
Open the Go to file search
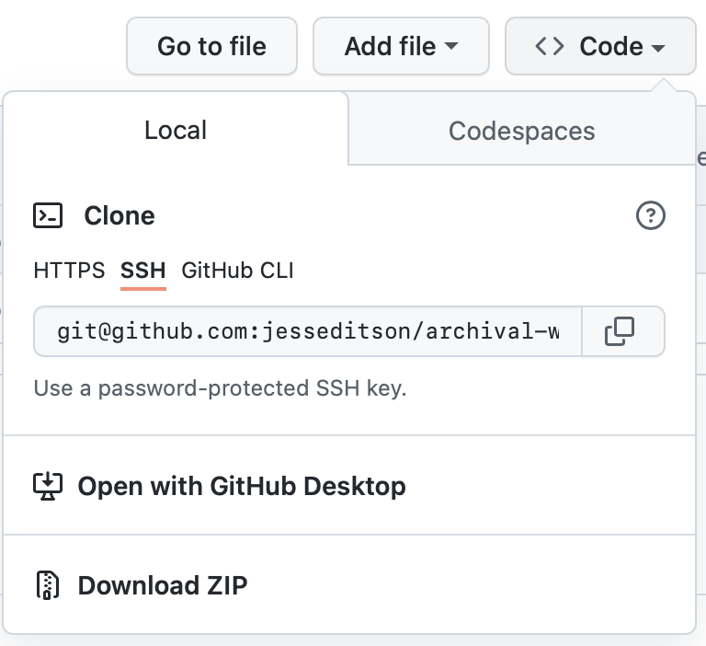point(211,46)
